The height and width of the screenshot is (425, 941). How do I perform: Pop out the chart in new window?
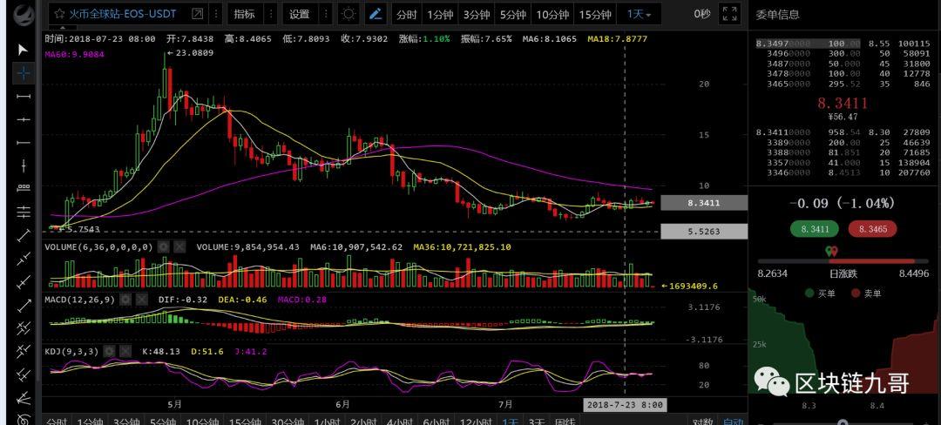(x=198, y=14)
